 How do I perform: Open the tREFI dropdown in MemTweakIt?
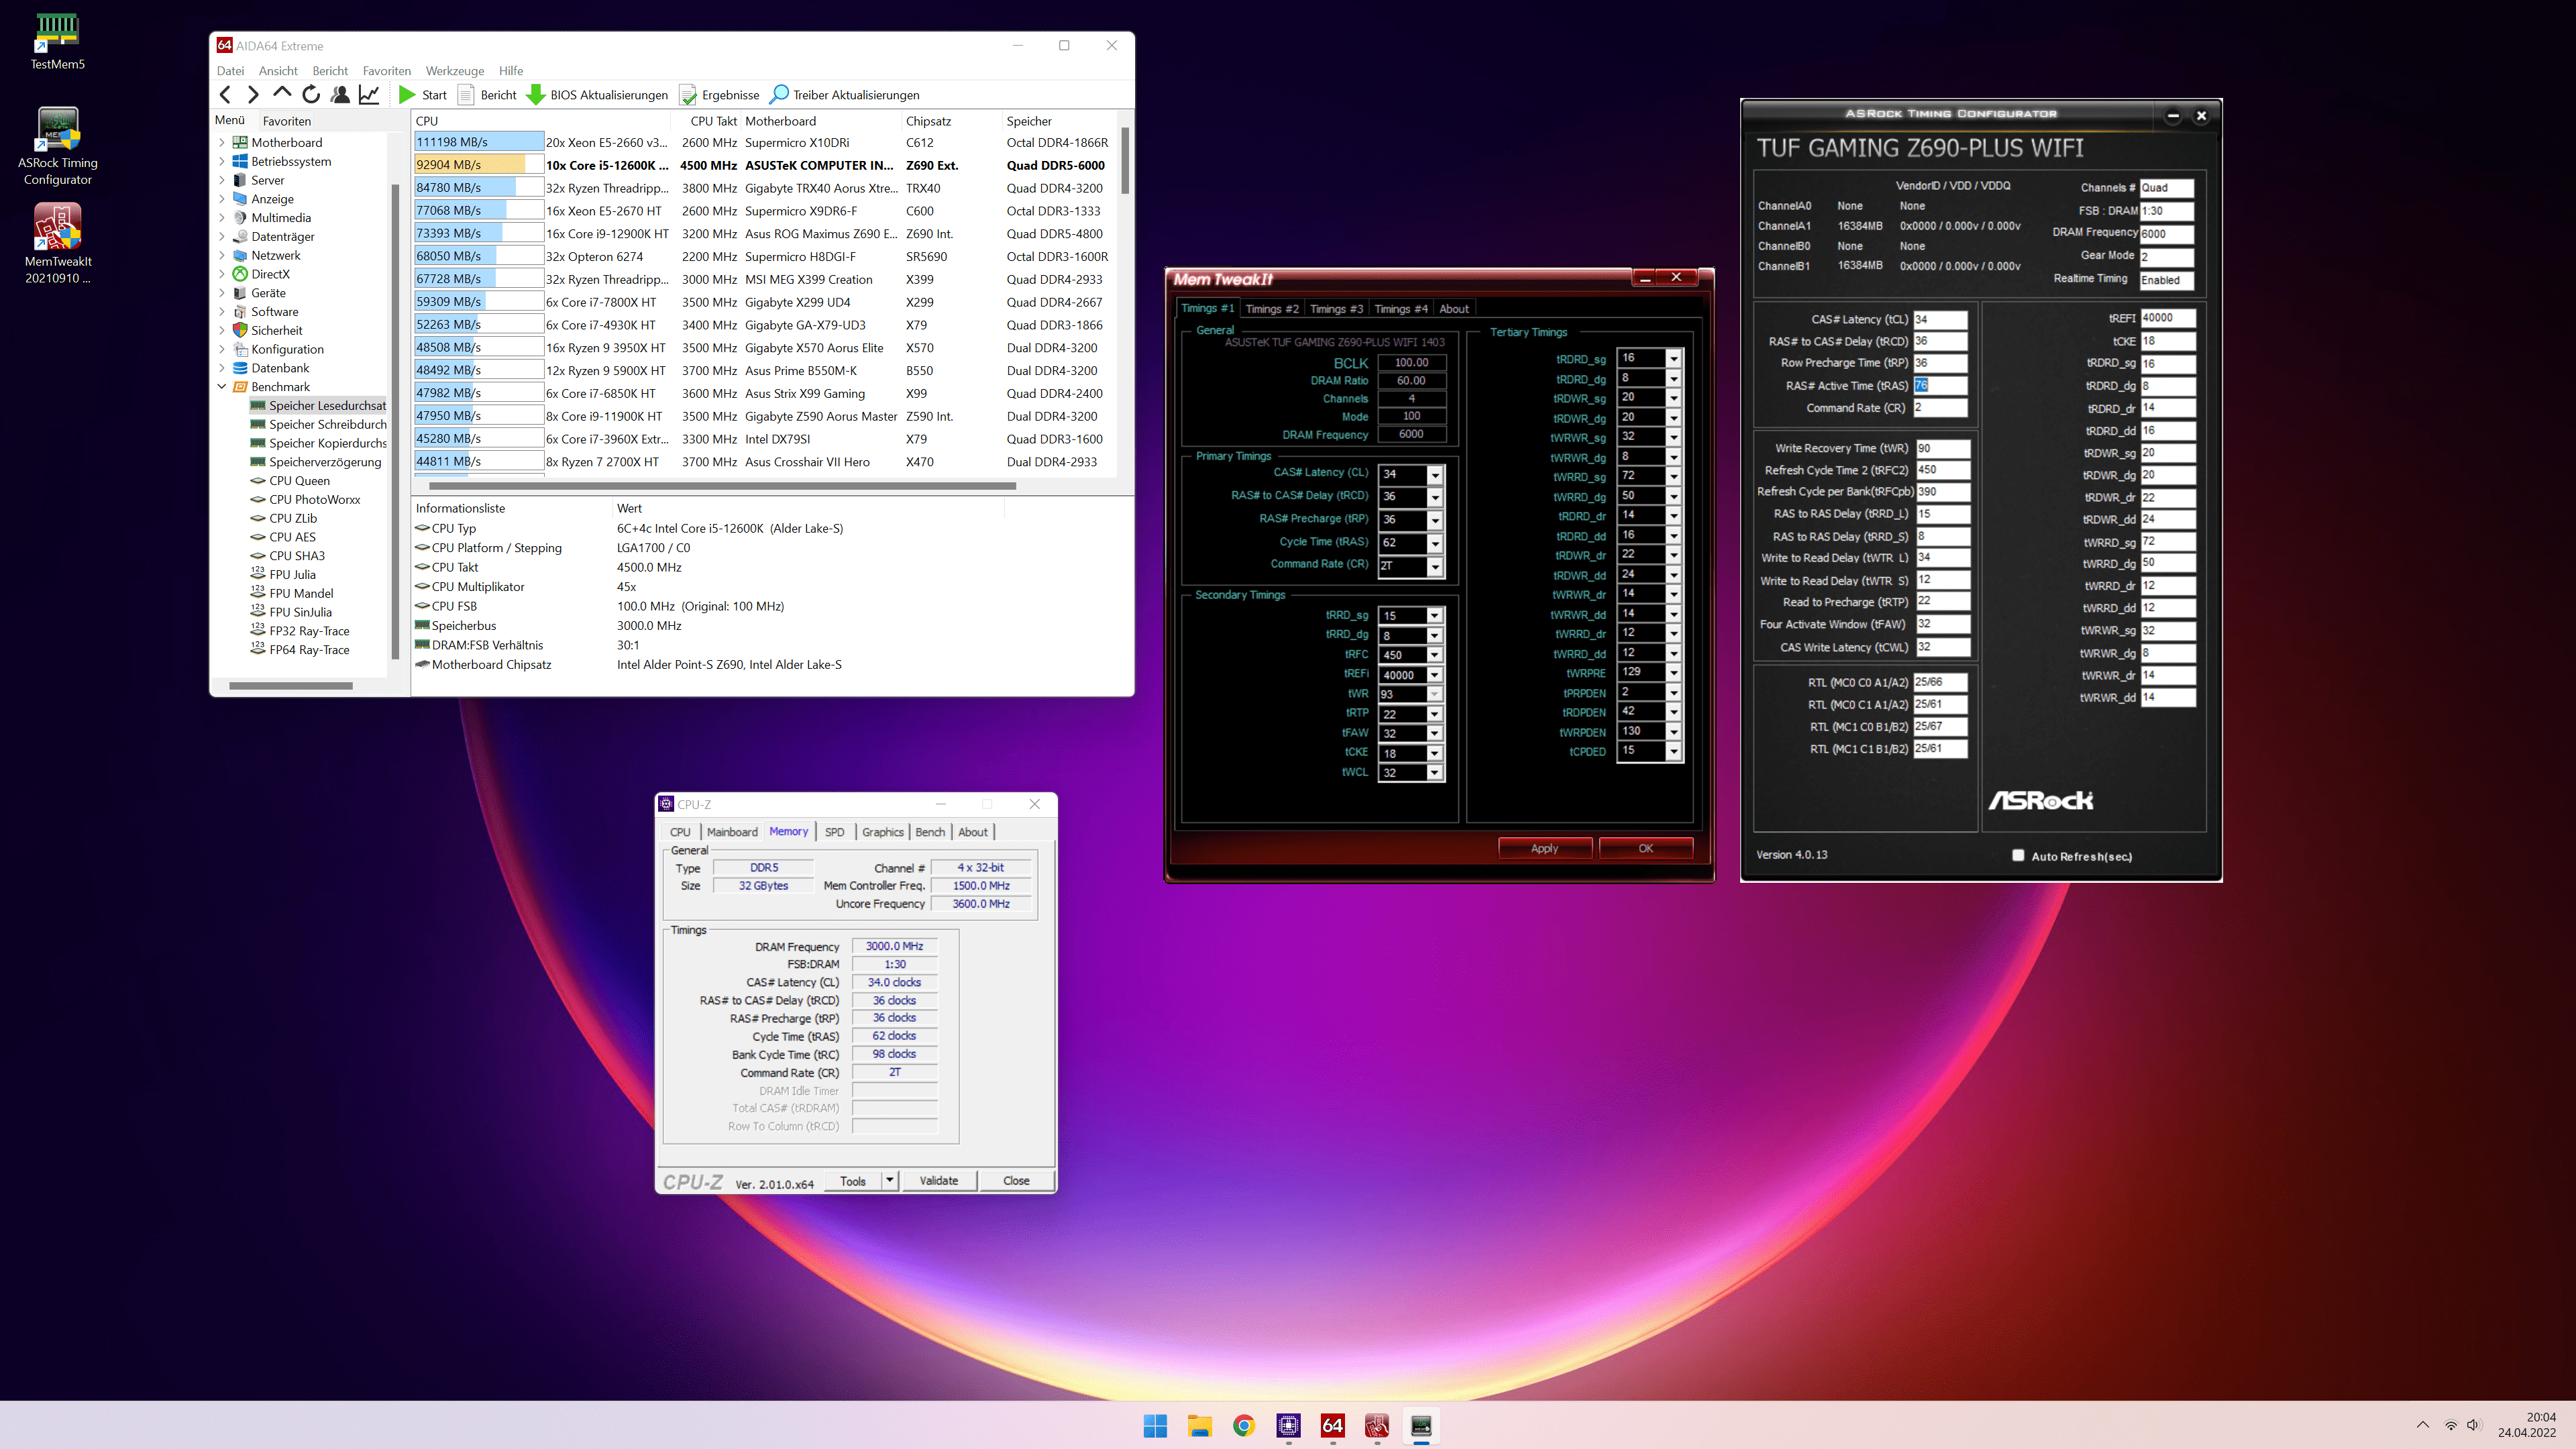click(1434, 675)
